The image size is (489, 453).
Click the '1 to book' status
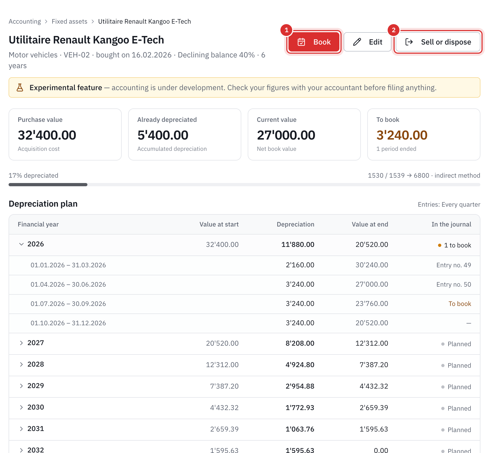pyautogui.click(x=454, y=245)
